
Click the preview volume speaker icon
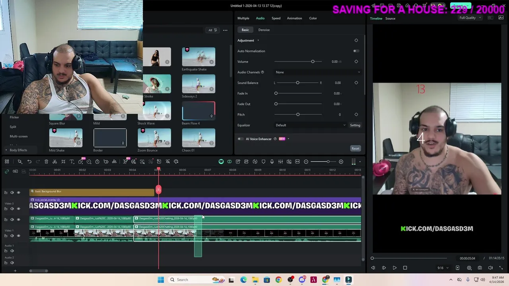490,268
